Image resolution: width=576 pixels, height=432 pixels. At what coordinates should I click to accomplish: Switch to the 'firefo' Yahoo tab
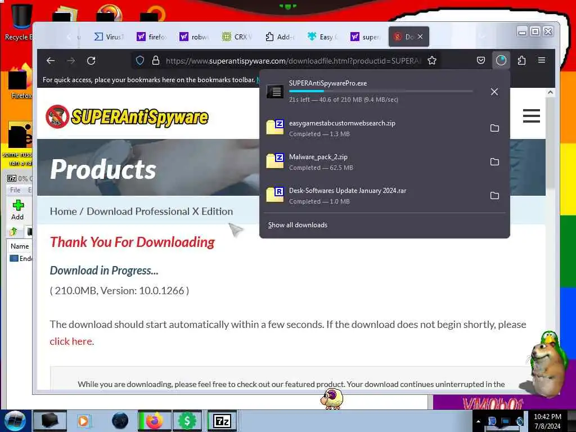tap(151, 37)
